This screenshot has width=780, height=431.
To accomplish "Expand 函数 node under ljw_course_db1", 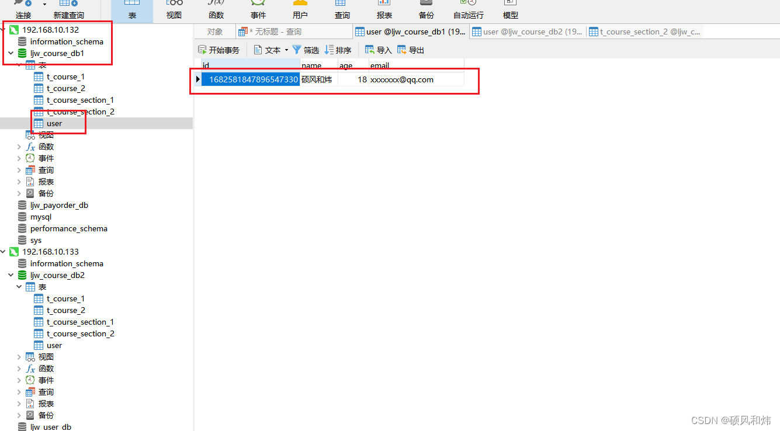I will (x=19, y=147).
